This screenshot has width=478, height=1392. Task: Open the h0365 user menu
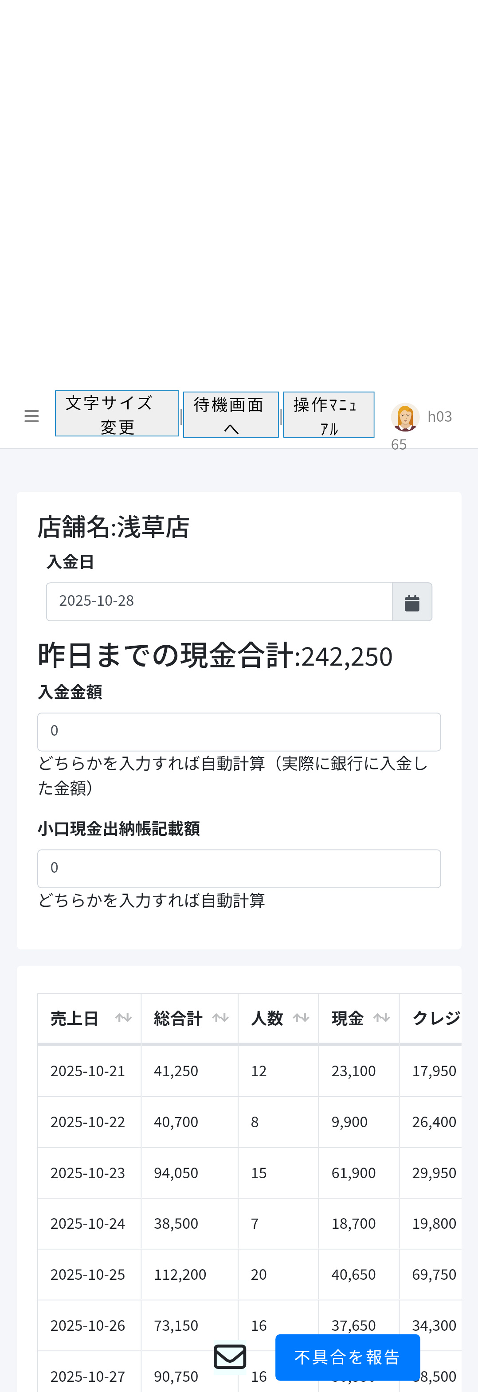439,417
